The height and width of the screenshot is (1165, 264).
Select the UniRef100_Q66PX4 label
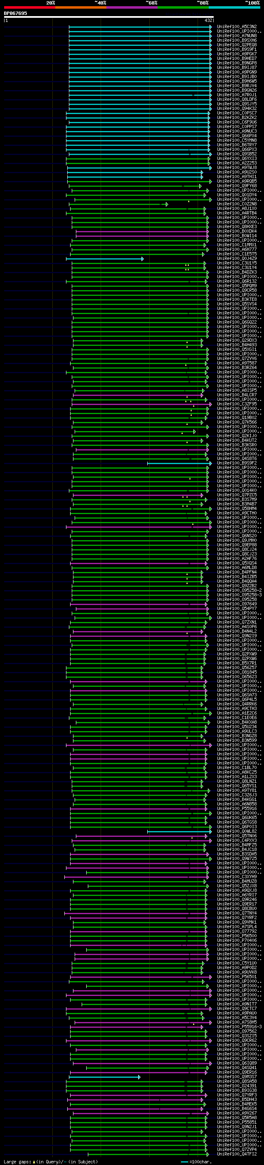point(237,136)
